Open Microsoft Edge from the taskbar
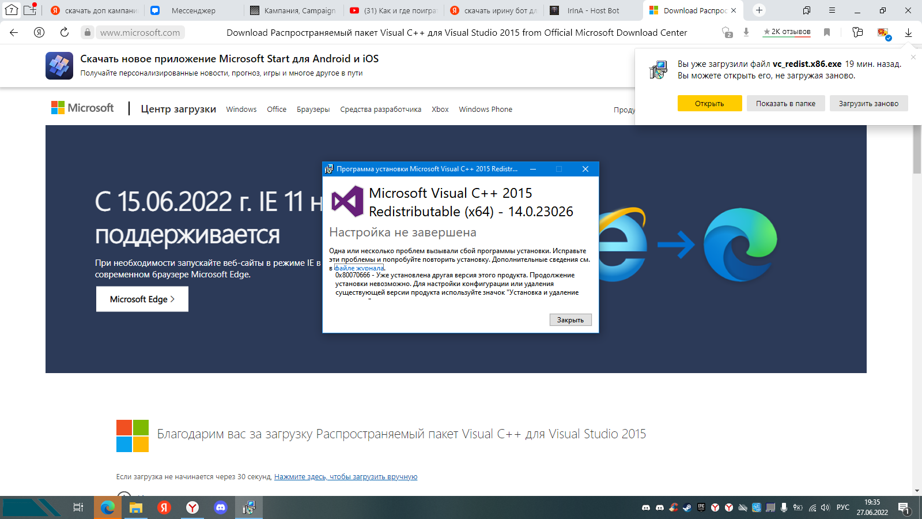922x519 pixels. 108,507
